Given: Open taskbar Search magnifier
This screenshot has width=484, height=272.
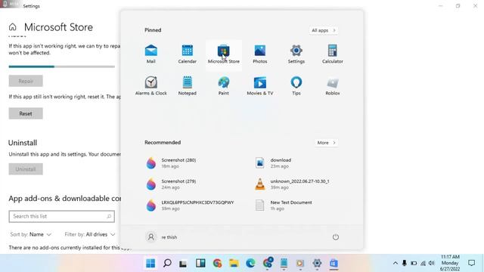Looking at the screenshot, I should click(x=167, y=263).
